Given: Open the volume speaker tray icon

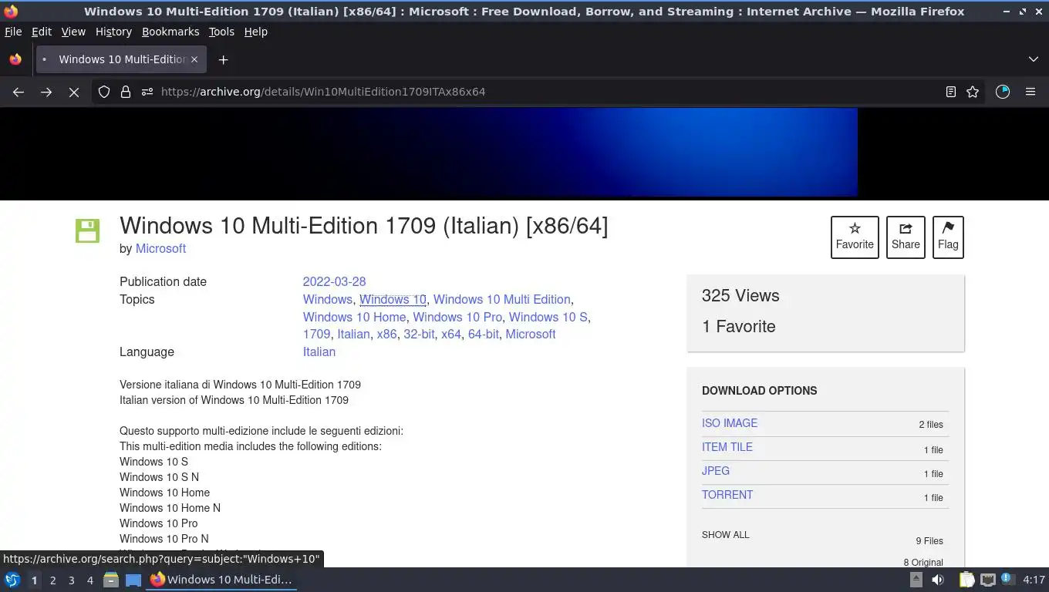Looking at the screenshot, I should (938, 580).
